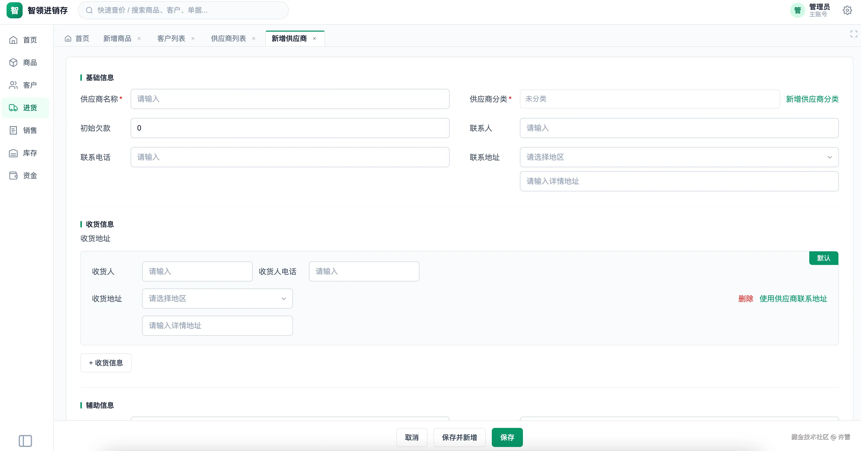Click the 默认 address badge
861x451 pixels.
click(824, 258)
